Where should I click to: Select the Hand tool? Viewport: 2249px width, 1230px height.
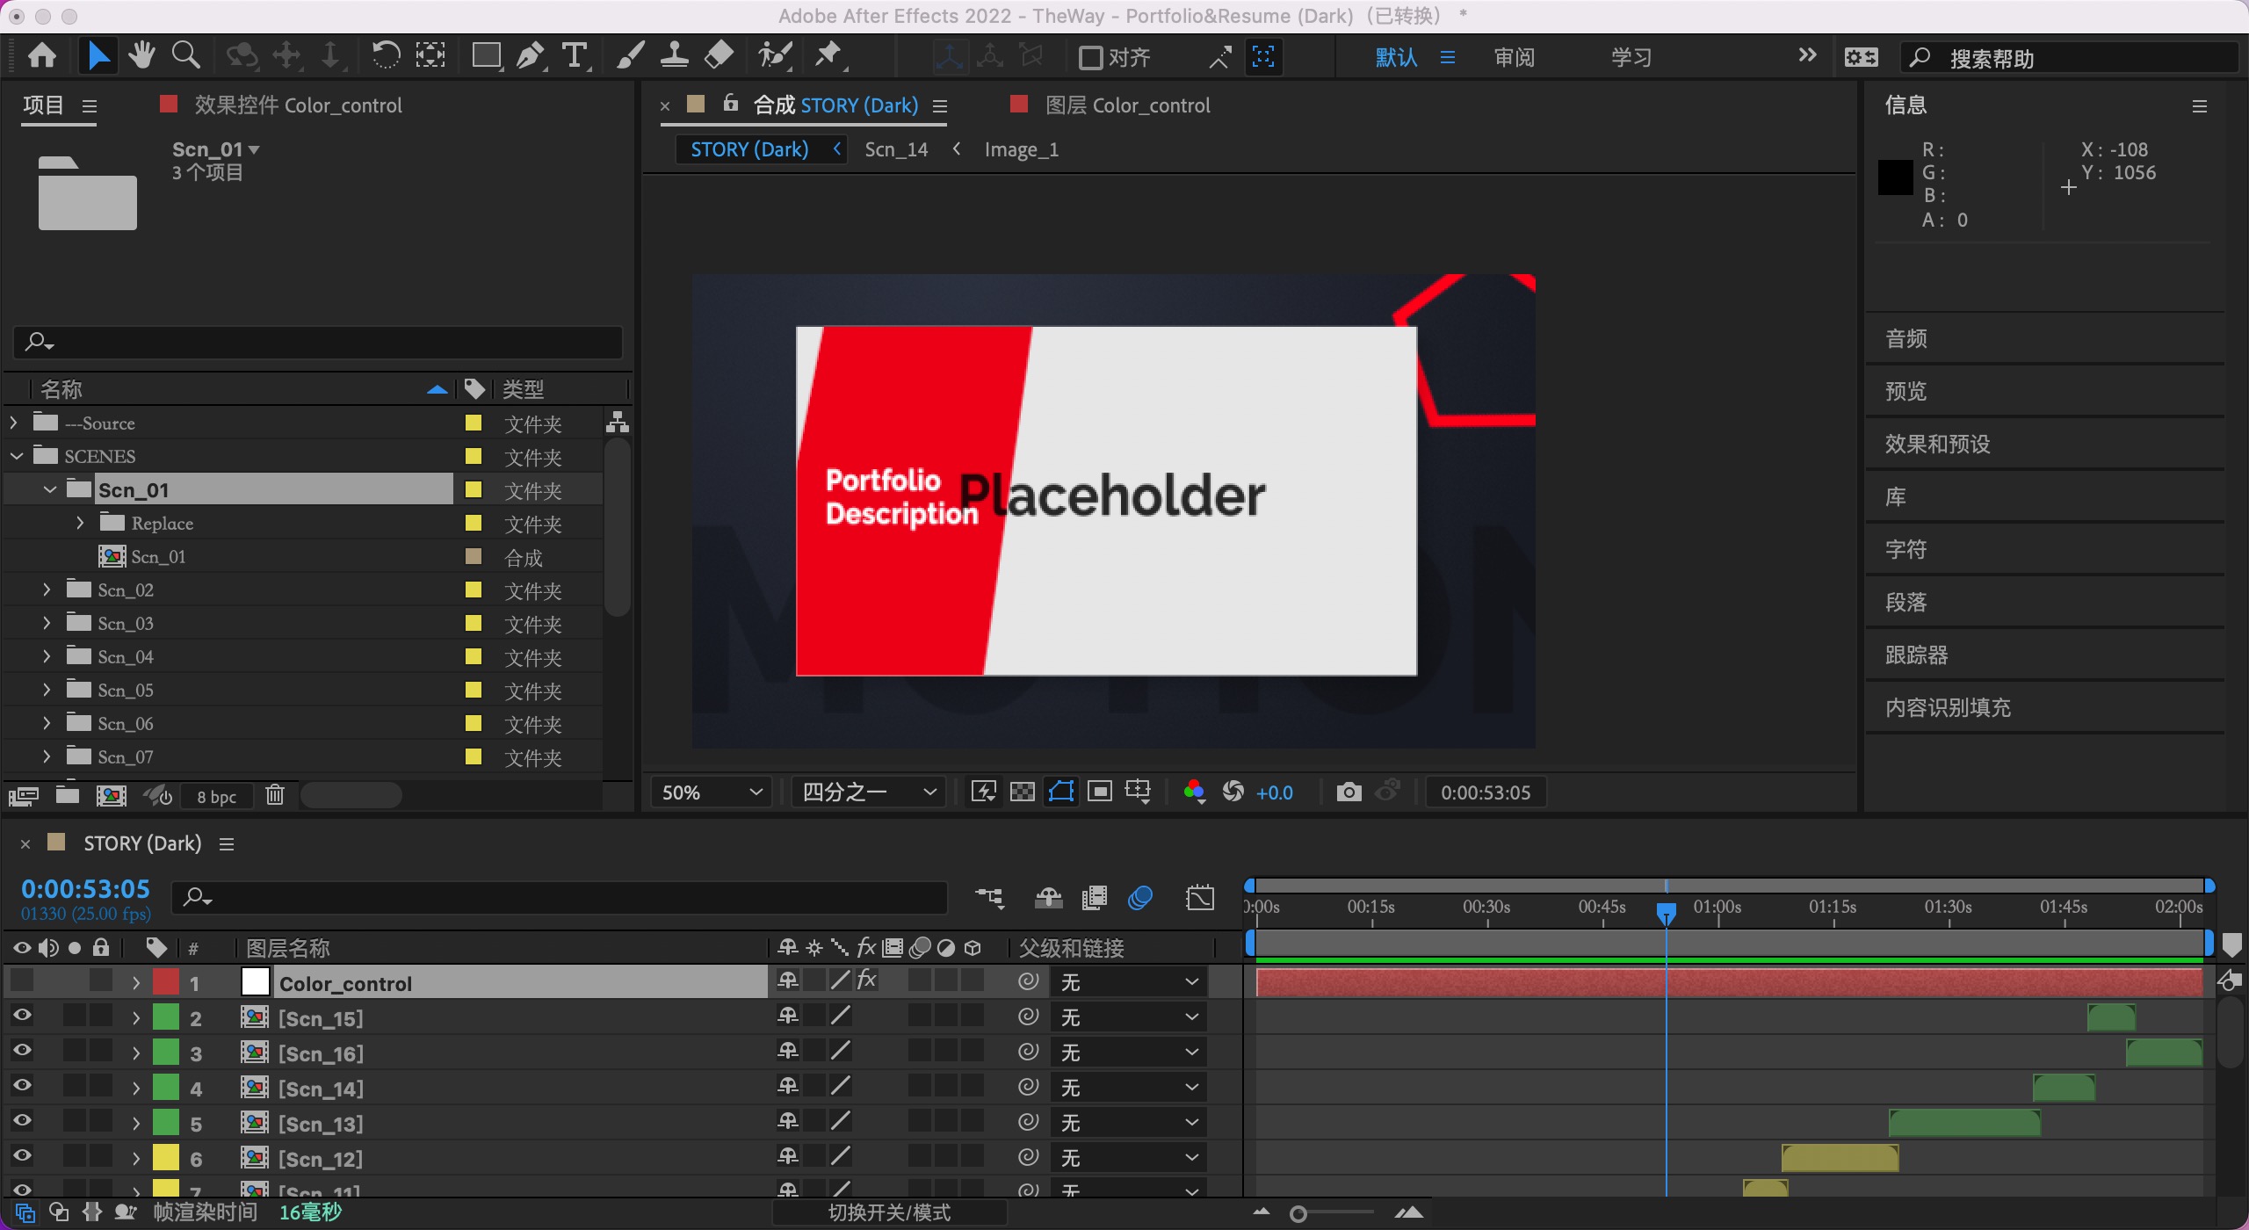click(141, 57)
